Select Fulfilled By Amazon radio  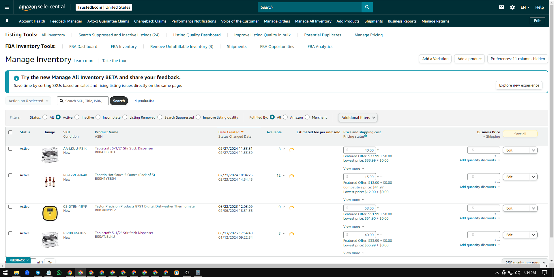285,117
